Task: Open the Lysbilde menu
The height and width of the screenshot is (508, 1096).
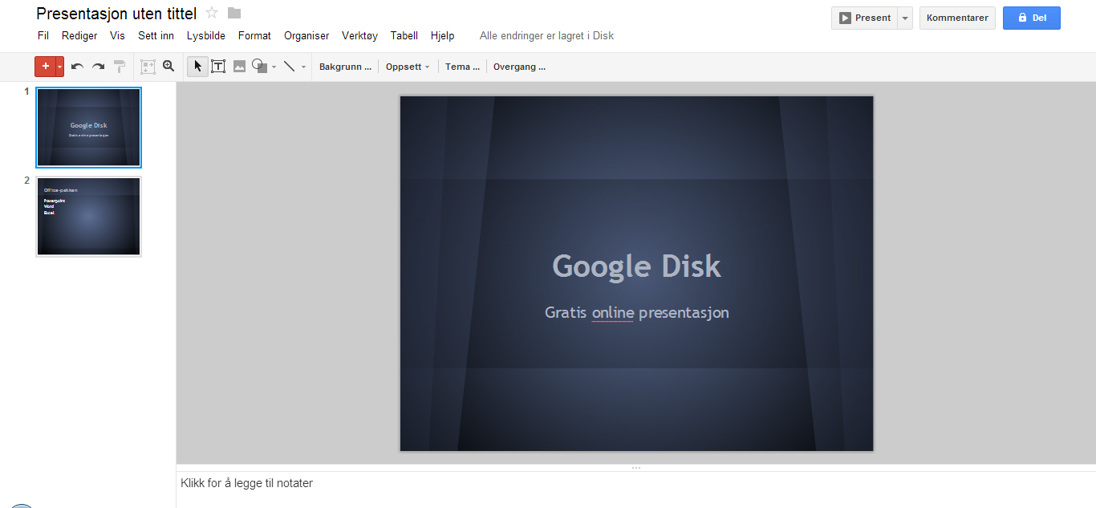Action: (206, 35)
